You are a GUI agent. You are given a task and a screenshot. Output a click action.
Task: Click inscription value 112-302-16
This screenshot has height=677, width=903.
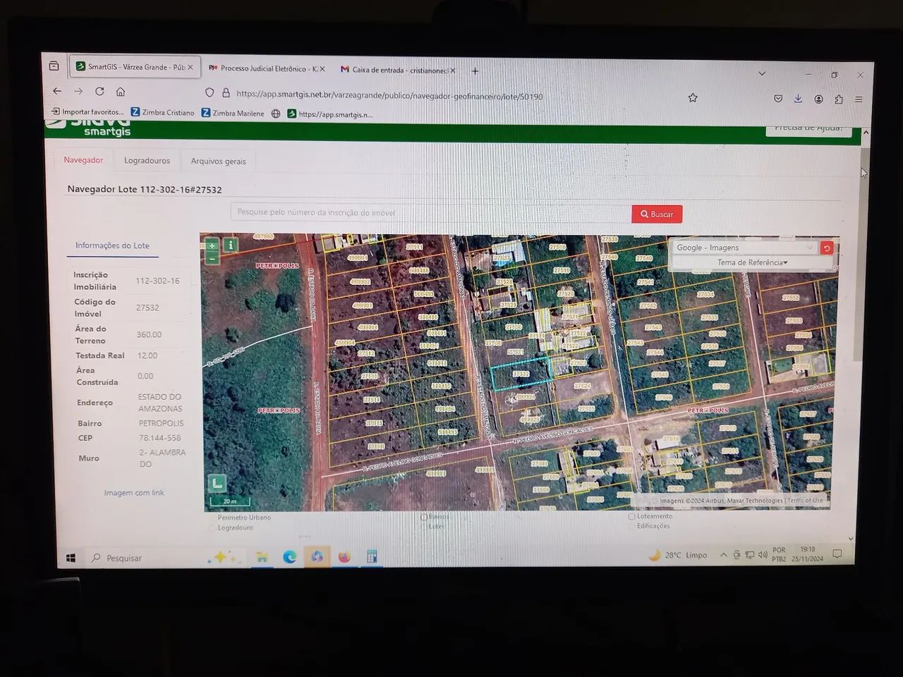pyautogui.click(x=157, y=281)
